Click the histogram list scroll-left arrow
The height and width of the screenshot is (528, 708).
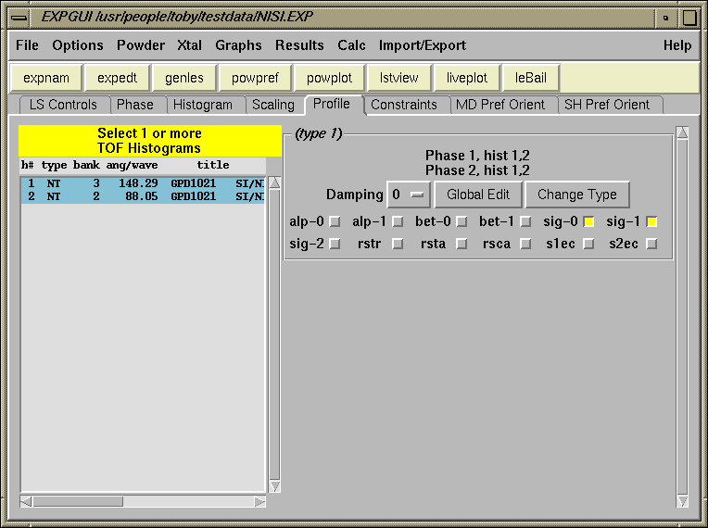[26, 501]
